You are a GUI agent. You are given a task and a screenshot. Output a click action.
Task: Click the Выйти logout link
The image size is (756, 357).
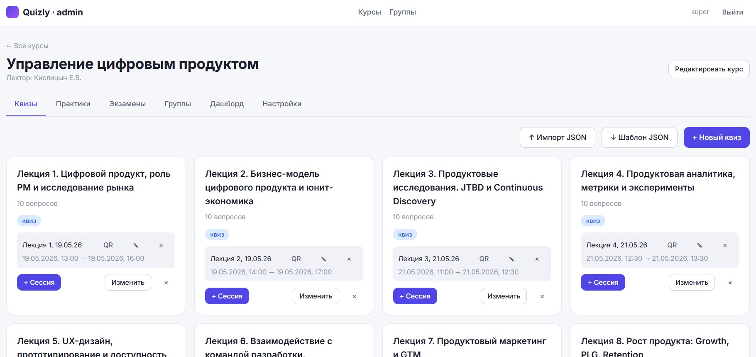coord(733,12)
